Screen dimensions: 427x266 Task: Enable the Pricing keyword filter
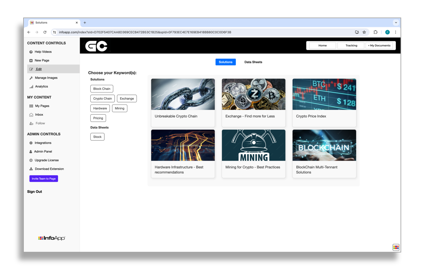98,118
